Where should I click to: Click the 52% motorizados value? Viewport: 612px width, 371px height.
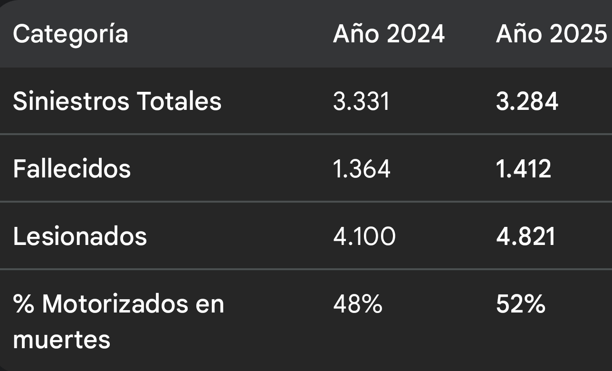tap(520, 304)
